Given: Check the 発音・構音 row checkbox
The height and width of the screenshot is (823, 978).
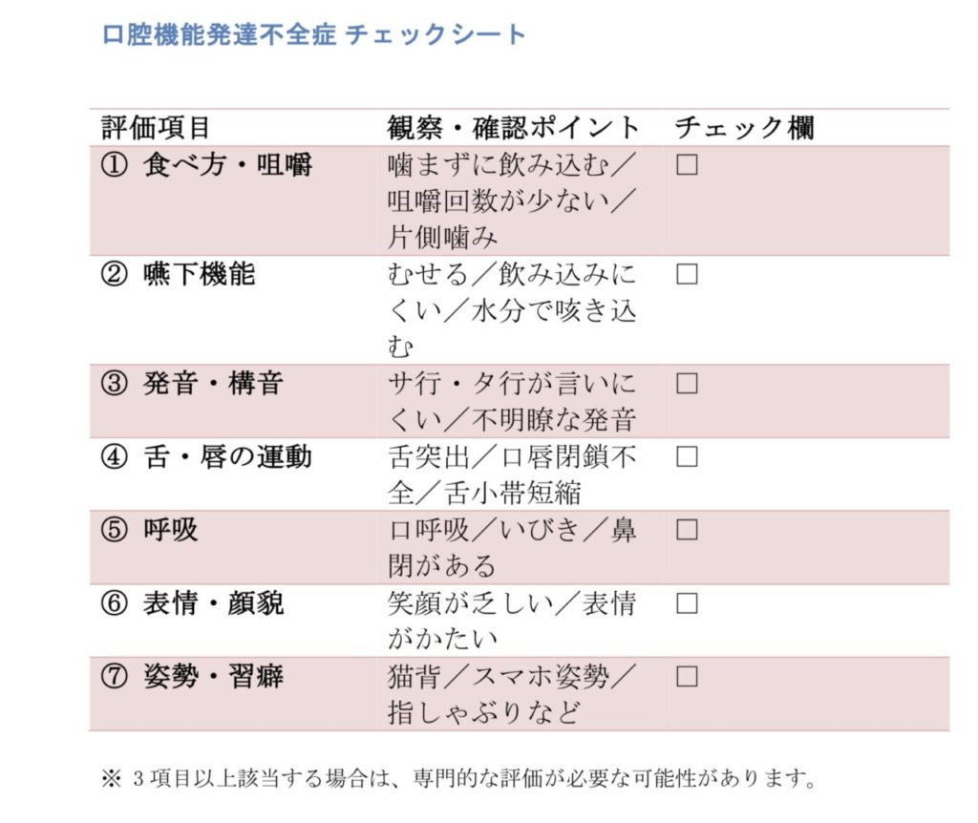Looking at the screenshot, I should (x=687, y=384).
